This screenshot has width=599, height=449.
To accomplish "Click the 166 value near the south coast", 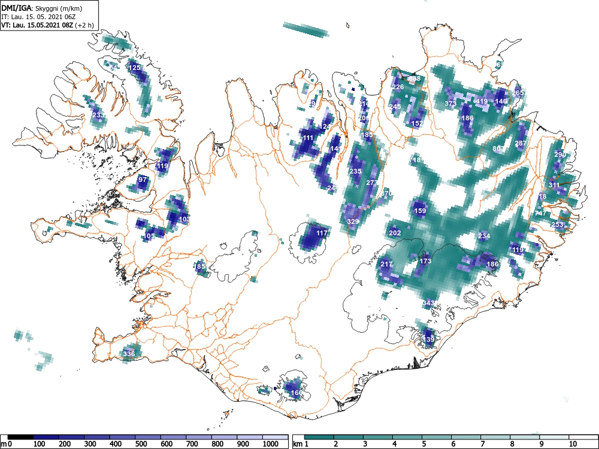I will pos(297,393).
